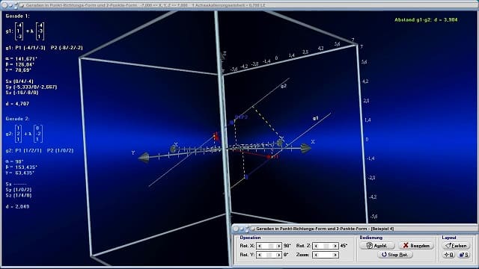Click the 'Bedienung' group label
Image resolution: width=479 pixels, height=269 pixels.
pos(371,238)
